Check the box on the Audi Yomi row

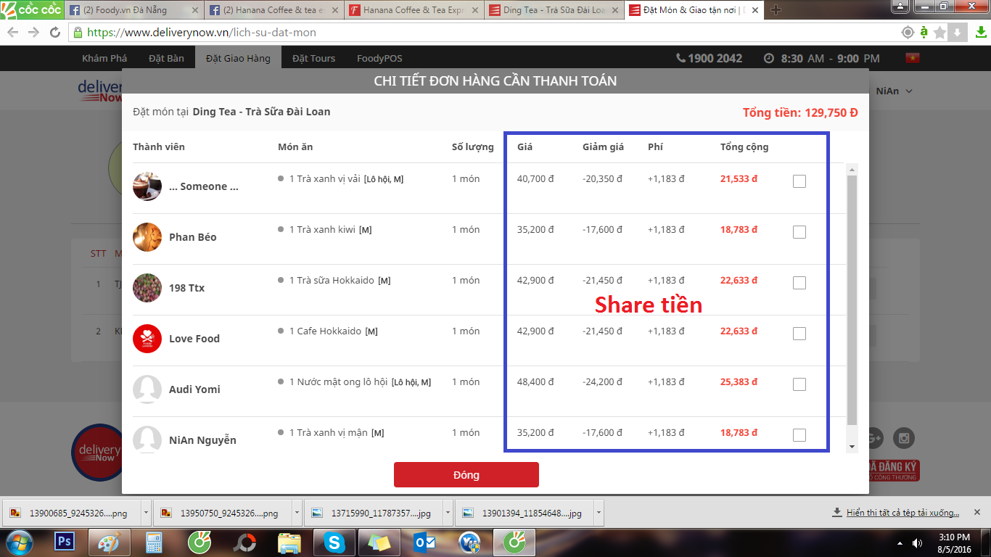799,384
